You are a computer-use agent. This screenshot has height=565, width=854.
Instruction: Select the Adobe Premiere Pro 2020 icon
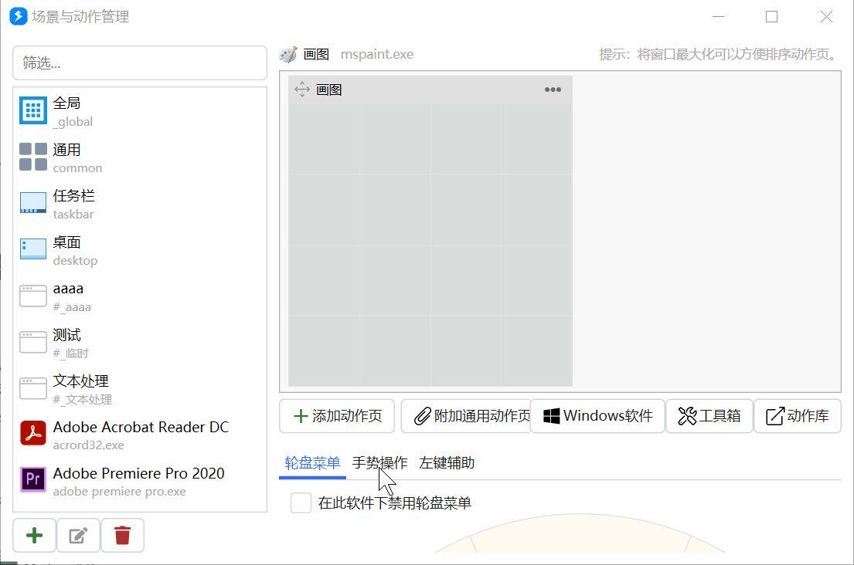(33, 479)
